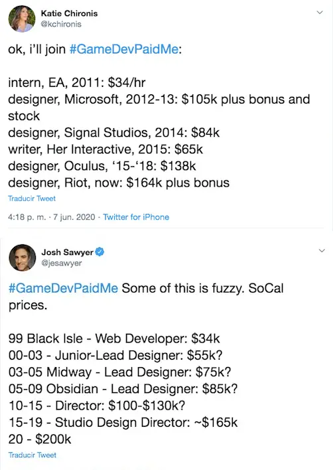Open Josh Sawyer profile picture
This screenshot has height=470, width=333.
22,258
